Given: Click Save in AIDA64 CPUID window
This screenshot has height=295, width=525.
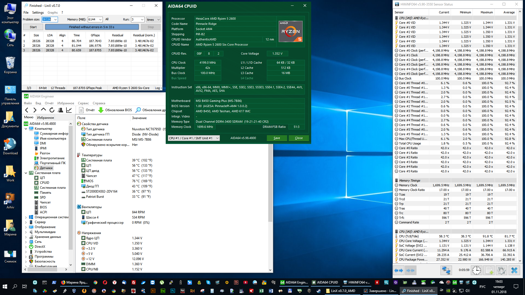Looking at the screenshot, I should [277, 138].
